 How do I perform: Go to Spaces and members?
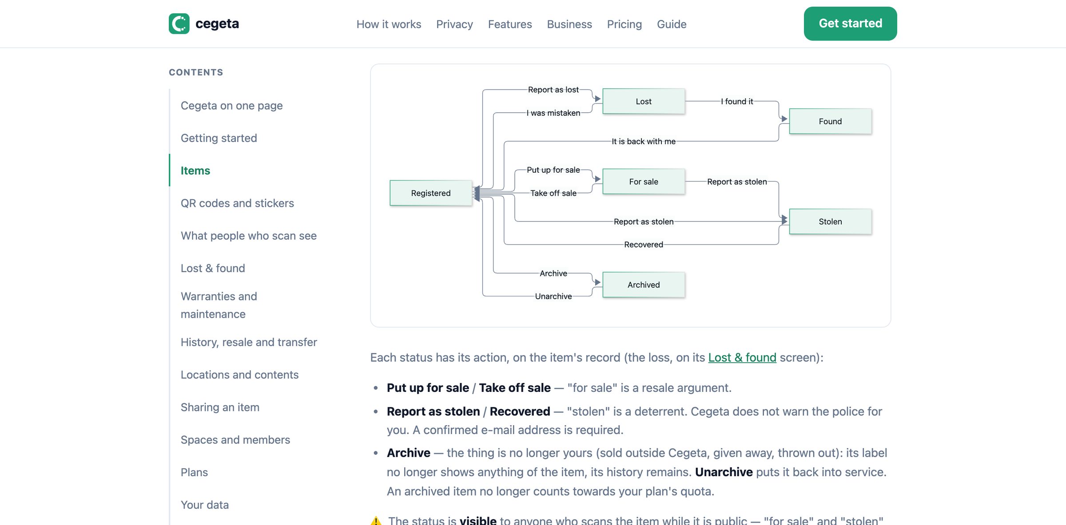click(x=235, y=440)
